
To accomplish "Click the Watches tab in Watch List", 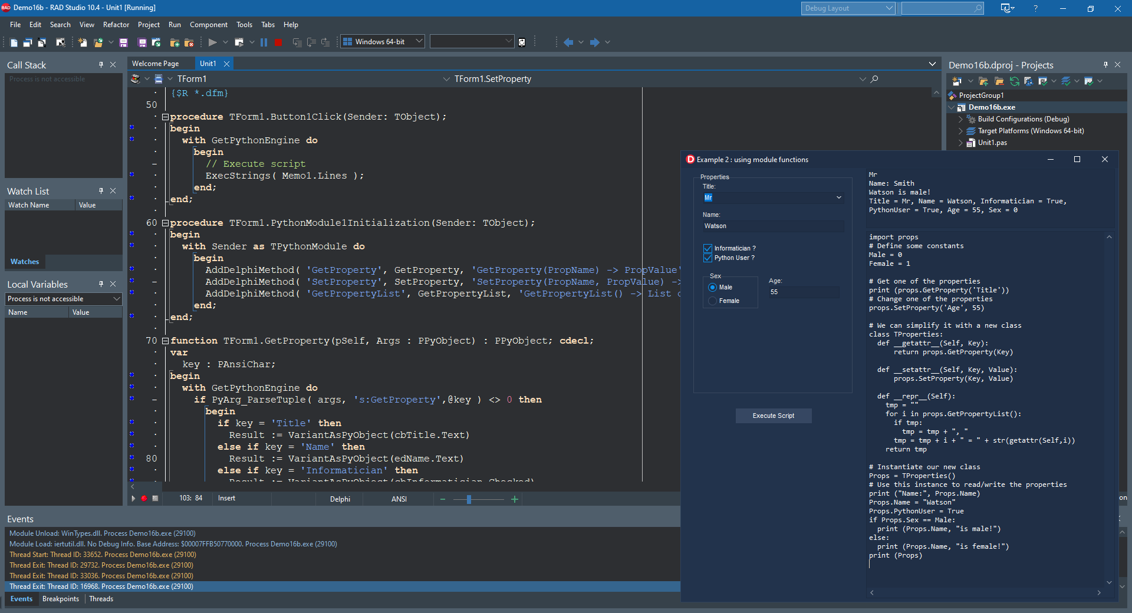I will pyautogui.click(x=25, y=262).
